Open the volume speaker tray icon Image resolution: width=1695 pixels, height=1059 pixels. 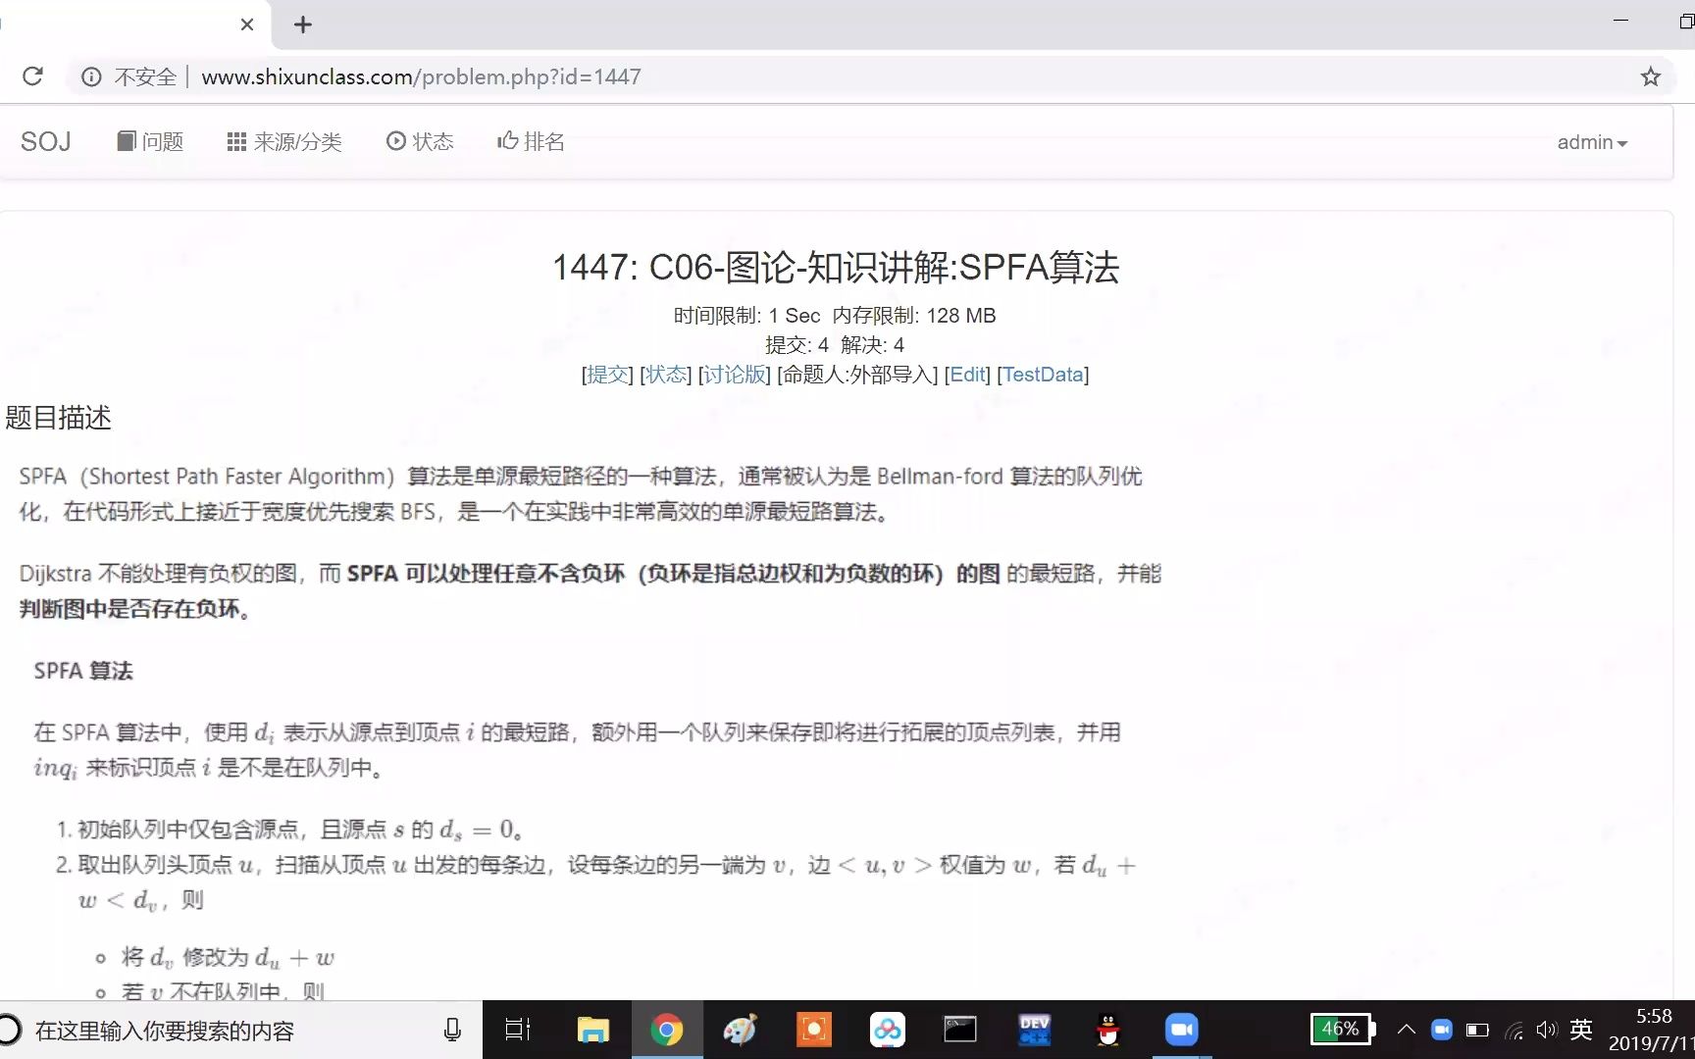pos(1547,1030)
